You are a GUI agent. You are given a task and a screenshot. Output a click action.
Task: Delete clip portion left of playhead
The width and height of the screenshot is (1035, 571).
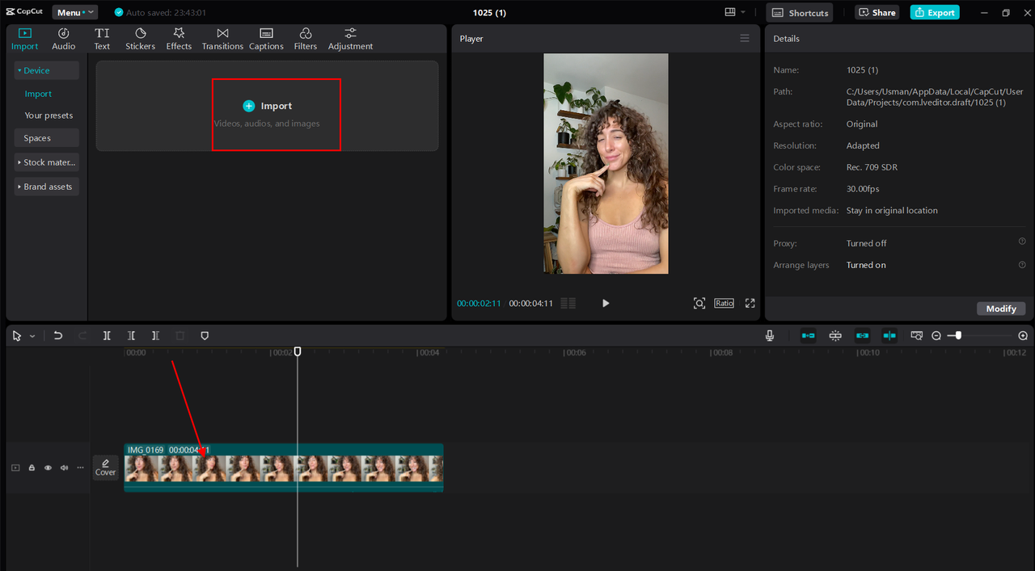[x=131, y=336]
